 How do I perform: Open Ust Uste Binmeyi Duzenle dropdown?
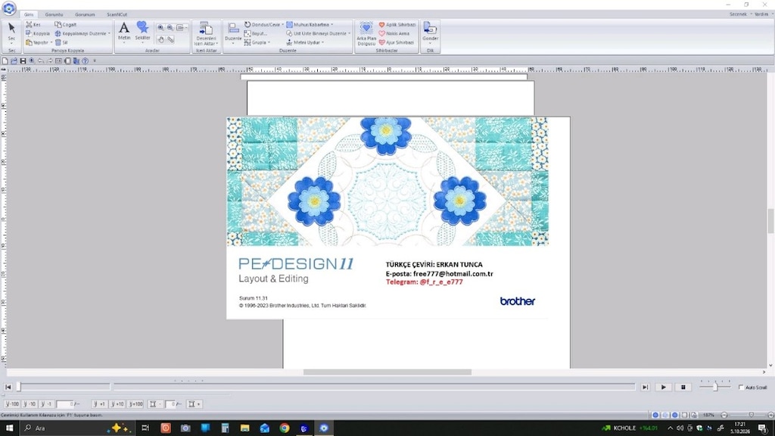tap(349, 33)
